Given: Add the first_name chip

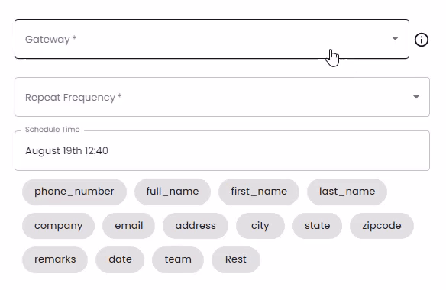Looking at the screenshot, I should [x=259, y=192].
